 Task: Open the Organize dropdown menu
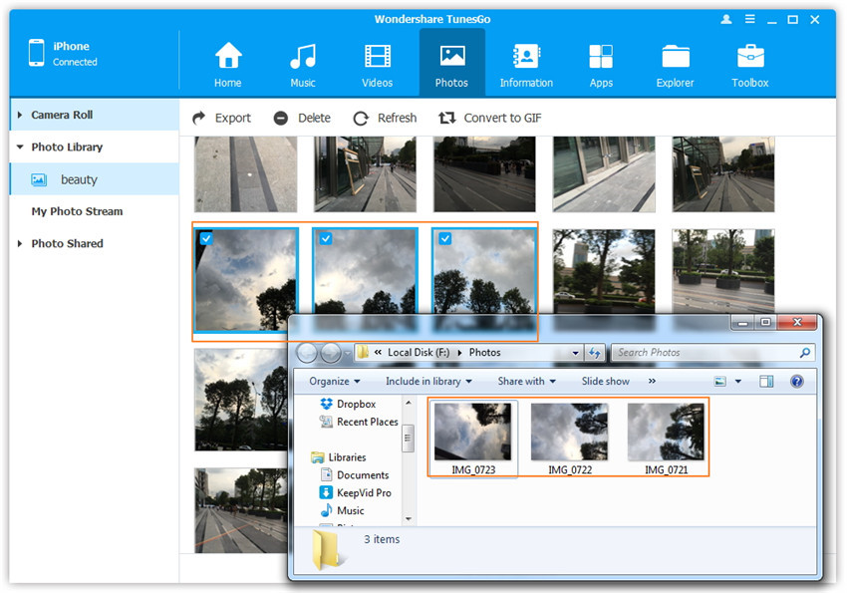coord(335,382)
